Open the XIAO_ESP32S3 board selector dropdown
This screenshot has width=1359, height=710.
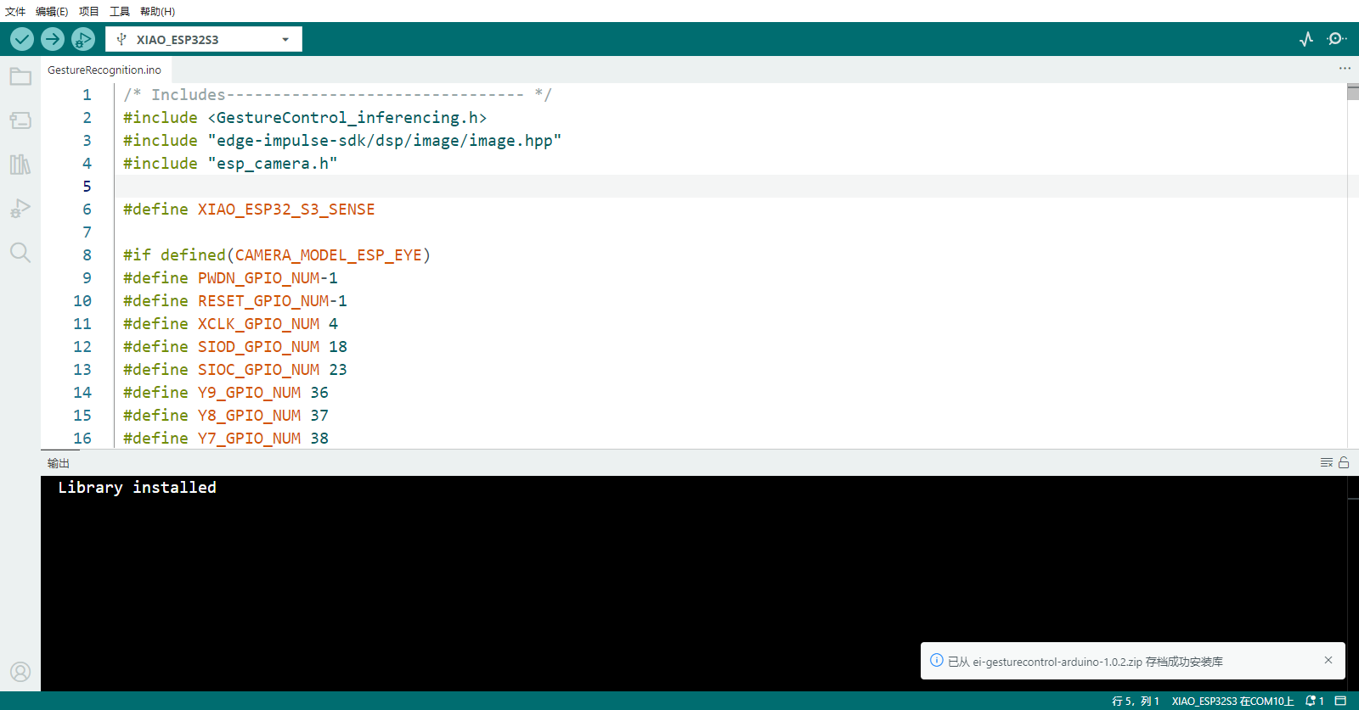204,39
